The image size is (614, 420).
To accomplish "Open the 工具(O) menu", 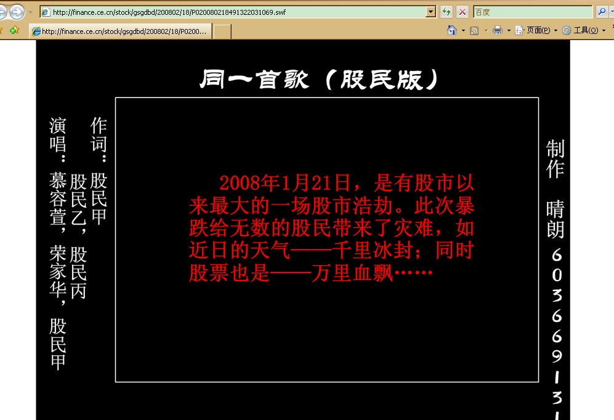I will point(585,30).
